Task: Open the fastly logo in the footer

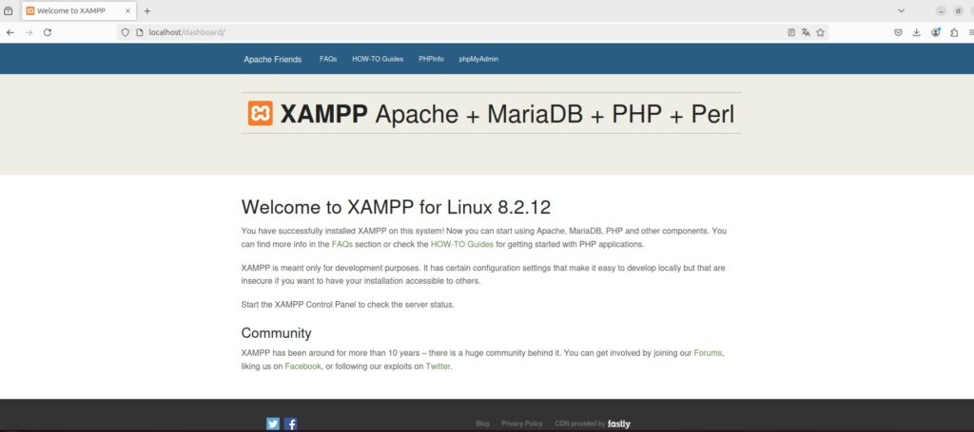Action: coord(618,424)
